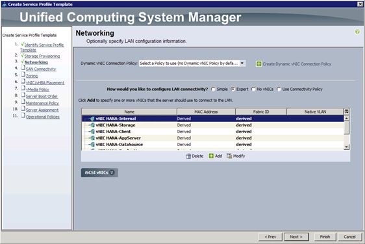Click the Modify vNIC icon

229,156
